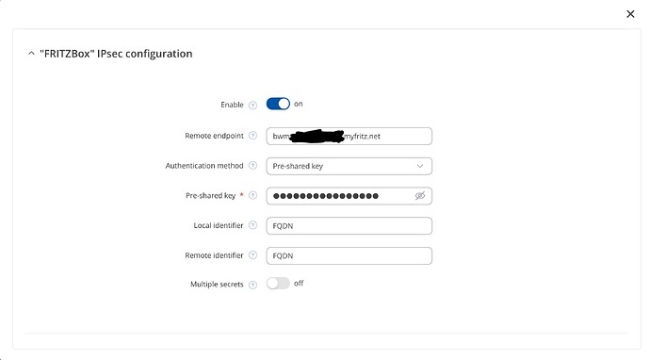
Task: Focus the Pre-shared key password field
Action: [x=349, y=196]
